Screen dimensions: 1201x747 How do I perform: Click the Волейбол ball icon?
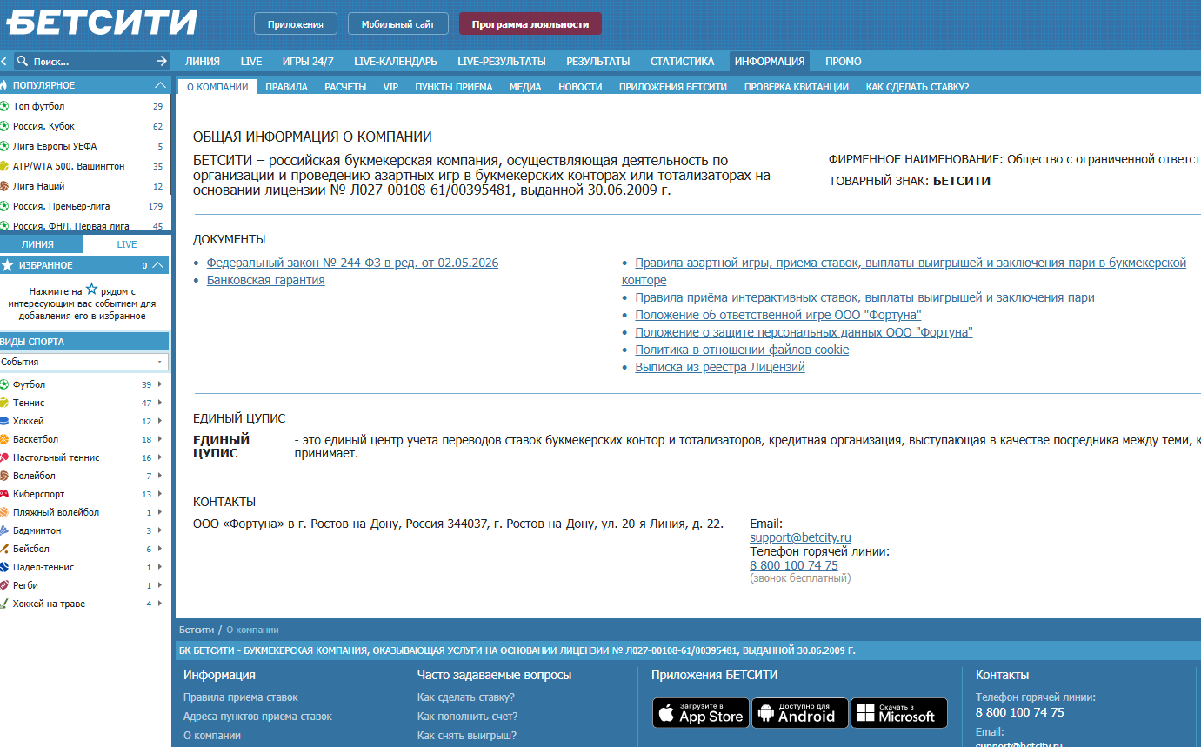coord(4,476)
